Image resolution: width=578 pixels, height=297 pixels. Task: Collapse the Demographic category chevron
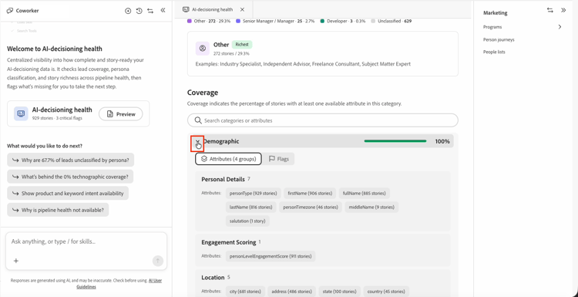click(x=197, y=142)
